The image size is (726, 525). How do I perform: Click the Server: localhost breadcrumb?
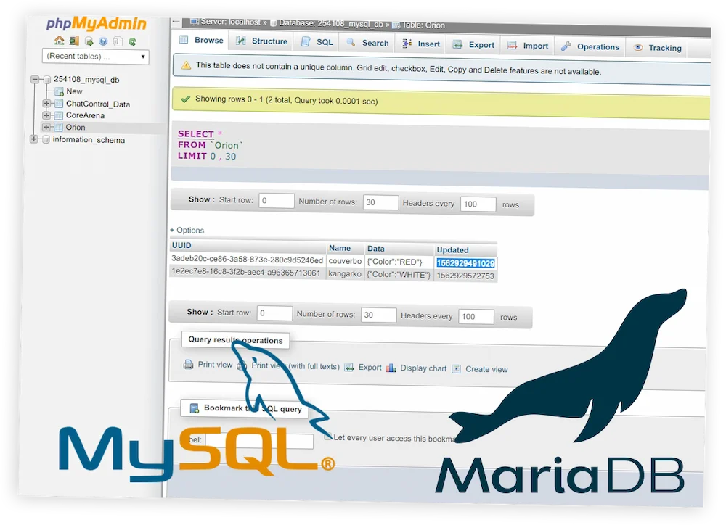(229, 22)
